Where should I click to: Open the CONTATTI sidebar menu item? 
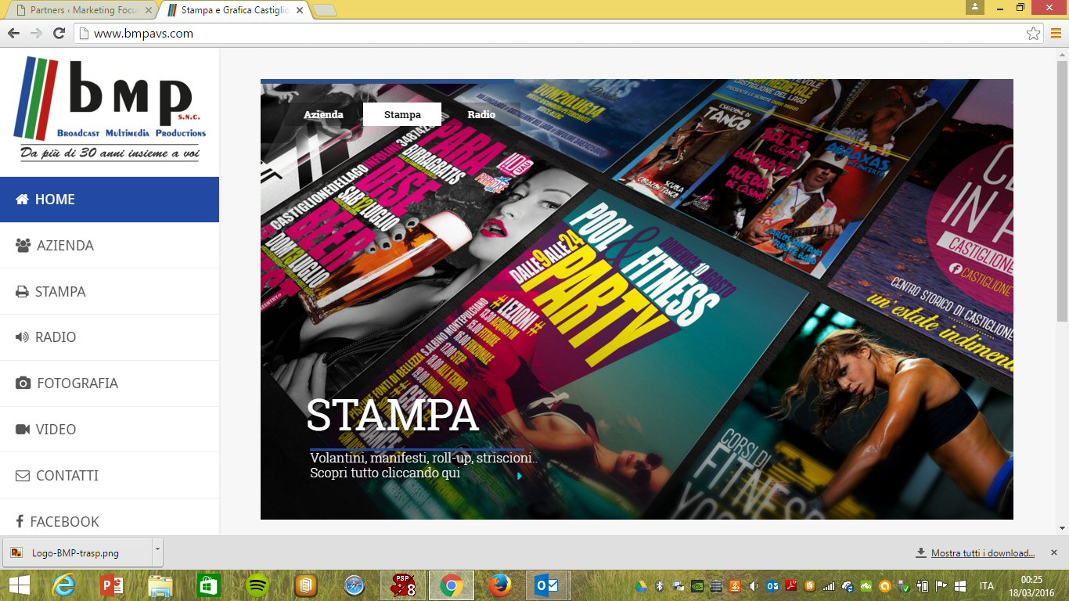pos(110,476)
